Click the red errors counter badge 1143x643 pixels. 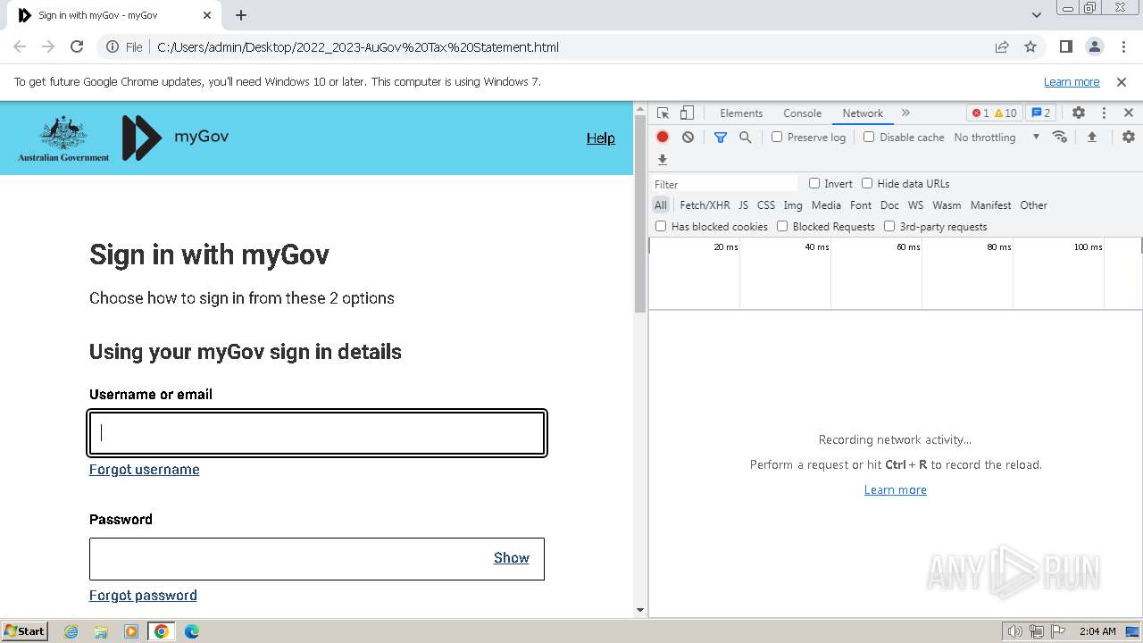pos(980,113)
